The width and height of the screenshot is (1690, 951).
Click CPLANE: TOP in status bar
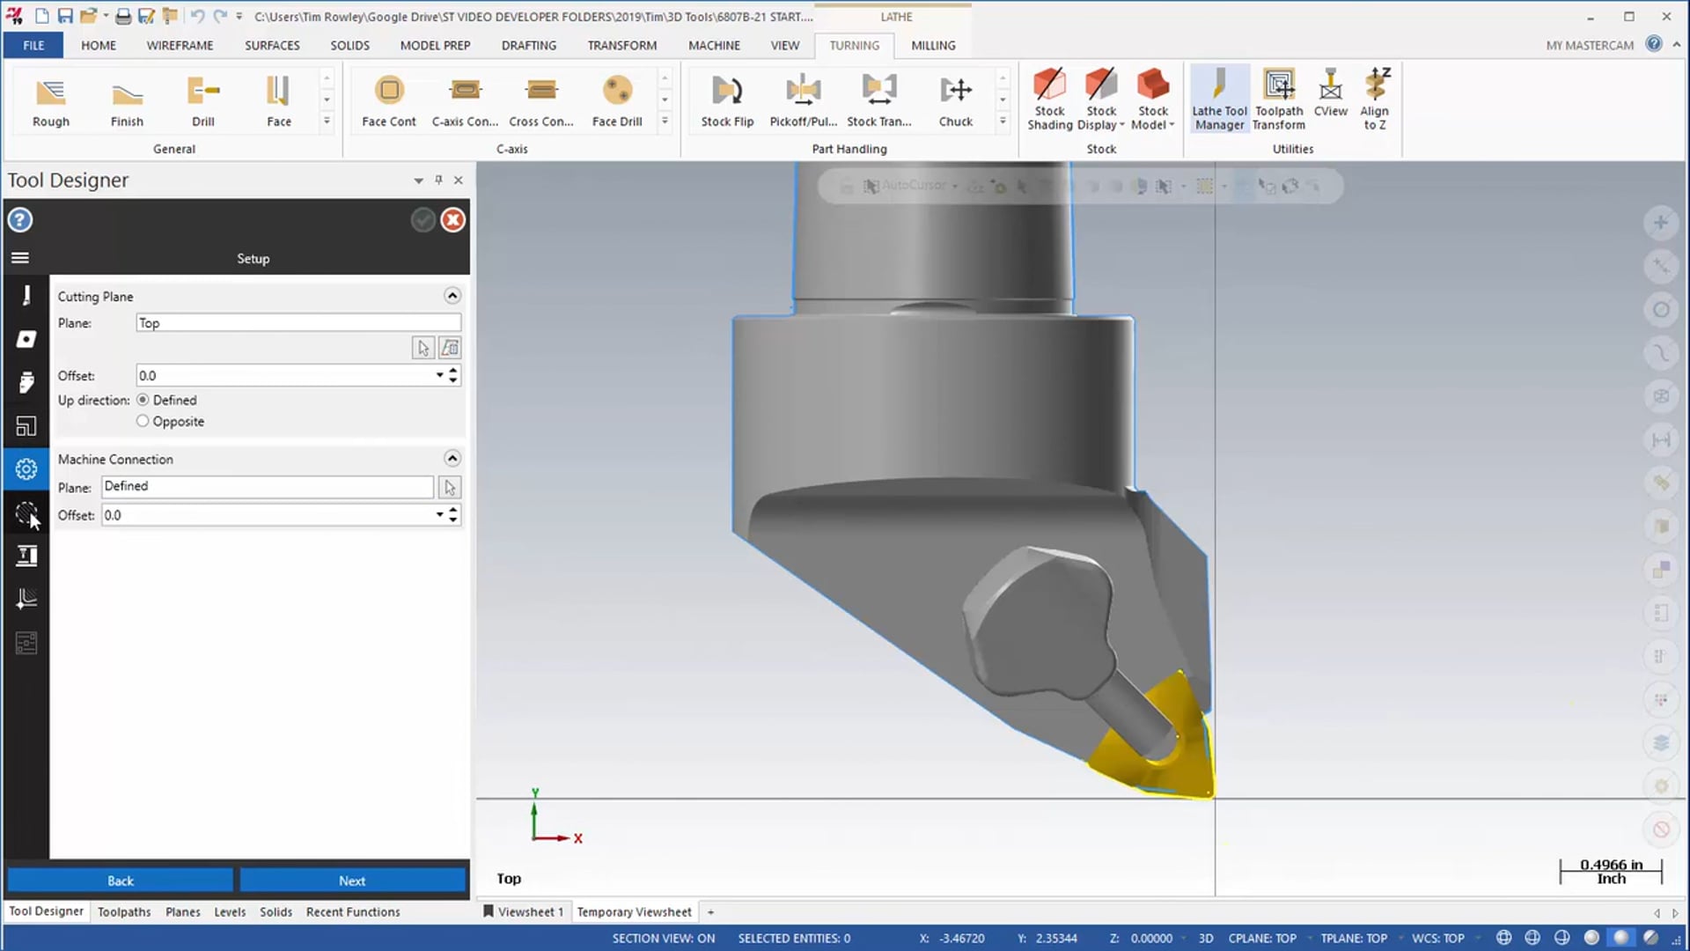(x=1262, y=938)
